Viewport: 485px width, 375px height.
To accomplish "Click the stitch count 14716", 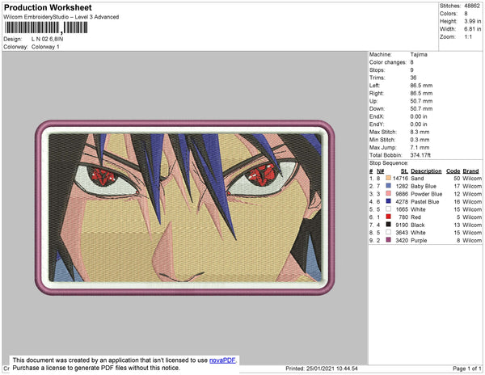I will coord(401,179).
